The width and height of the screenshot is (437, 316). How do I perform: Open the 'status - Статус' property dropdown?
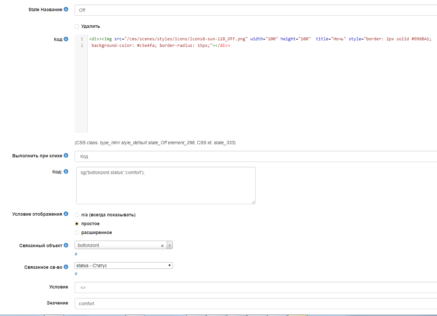[x=124, y=266]
